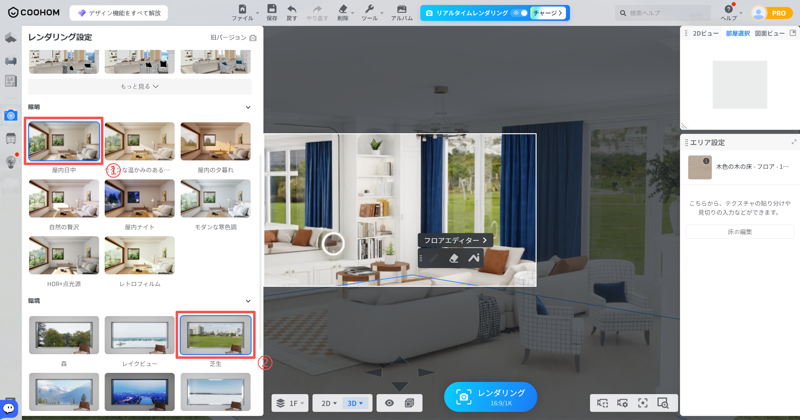
Task: Collapse the 照明 section
Action: (x=248, y=107)
